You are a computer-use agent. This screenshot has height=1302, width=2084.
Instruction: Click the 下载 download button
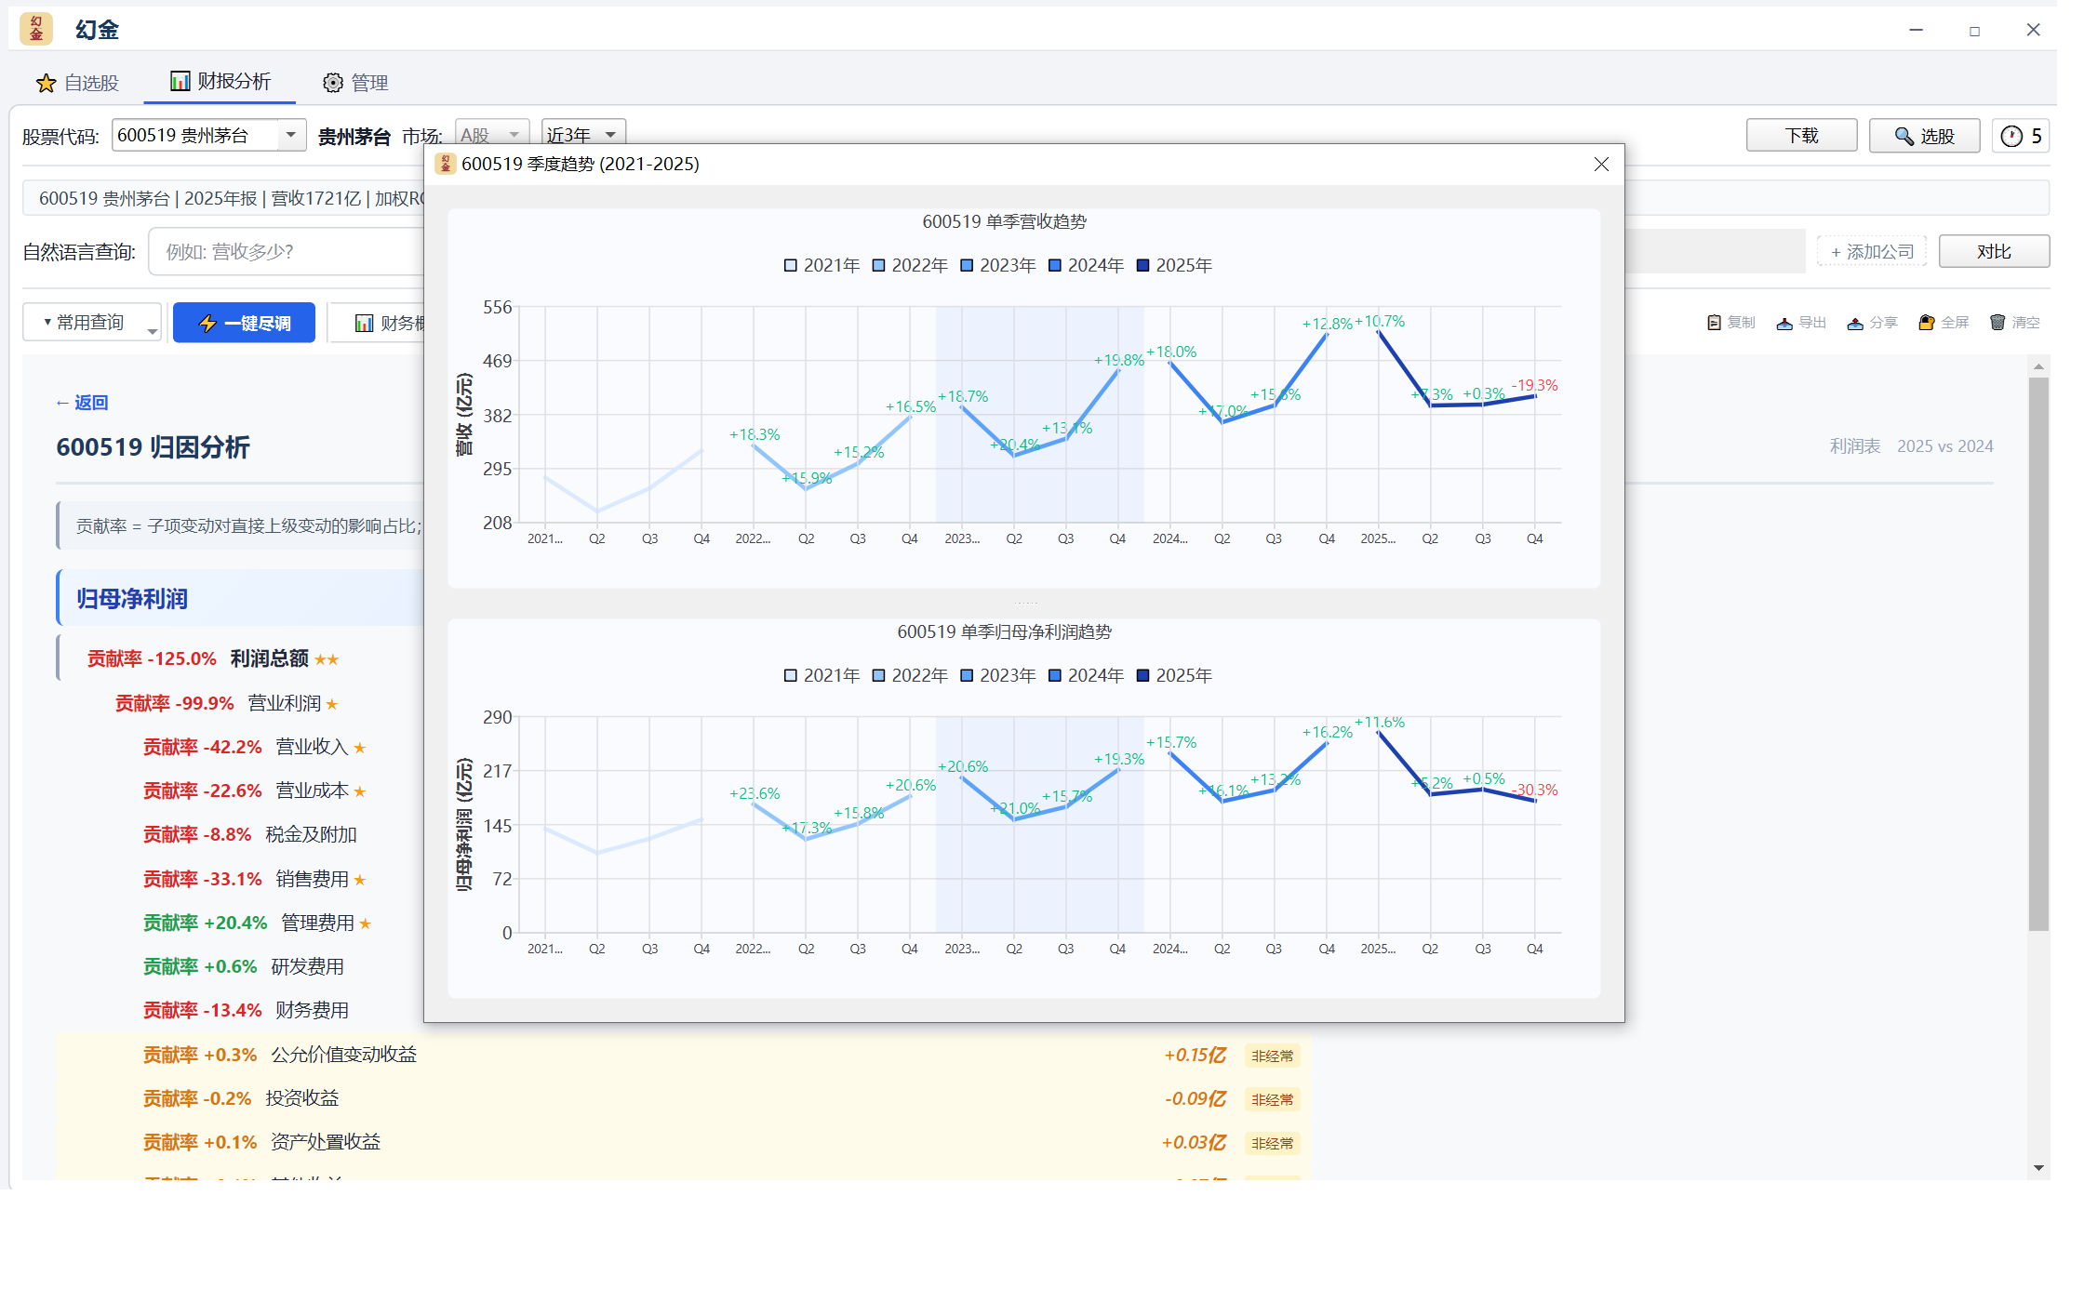coord(1801,136)
